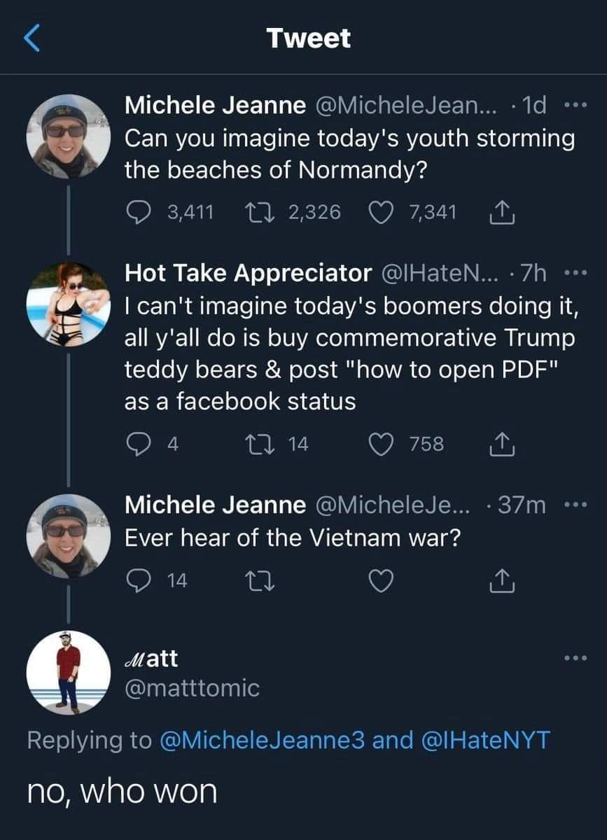Image resolution: width=607 pixels, height=840 pixels.
Task: Open Hot Take Appreciator's profile avatar
Action: click(x=68, y=304)
